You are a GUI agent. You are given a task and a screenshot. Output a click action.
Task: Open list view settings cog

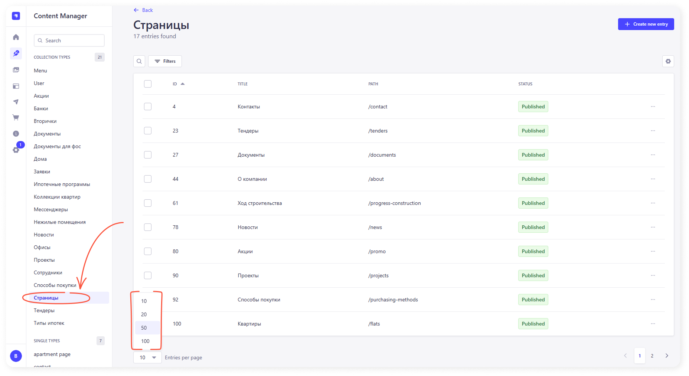tap(668, 61)
